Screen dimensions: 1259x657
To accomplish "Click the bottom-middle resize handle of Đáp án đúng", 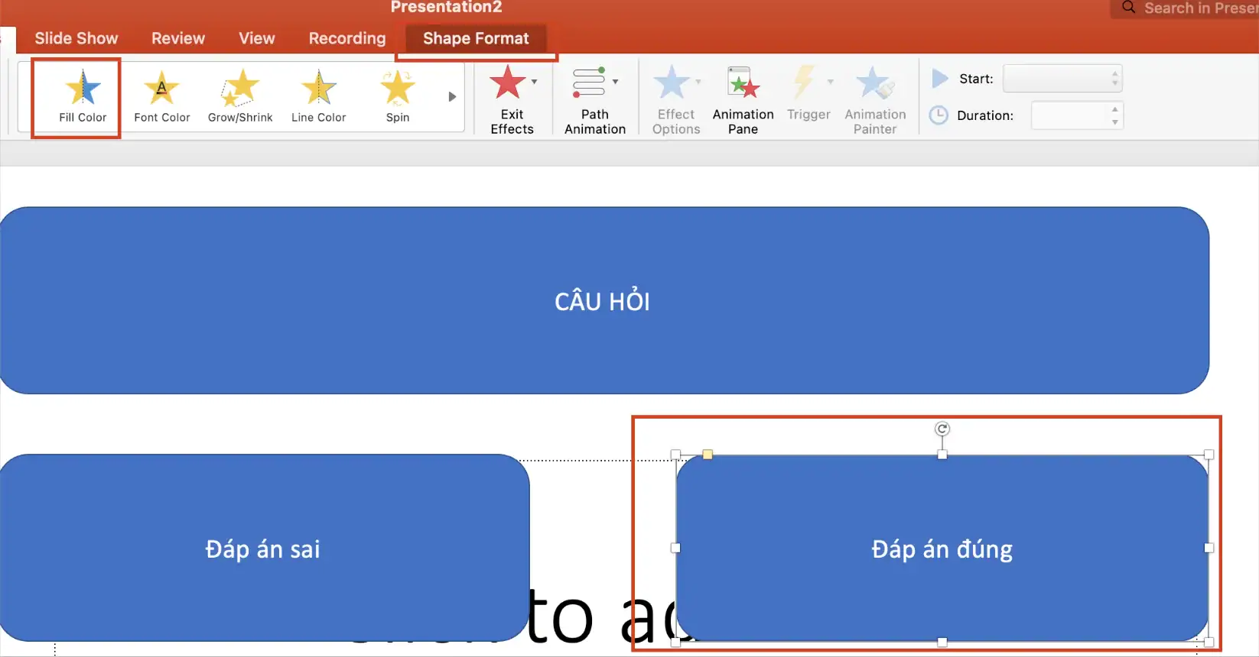I will tap(942, 642).
